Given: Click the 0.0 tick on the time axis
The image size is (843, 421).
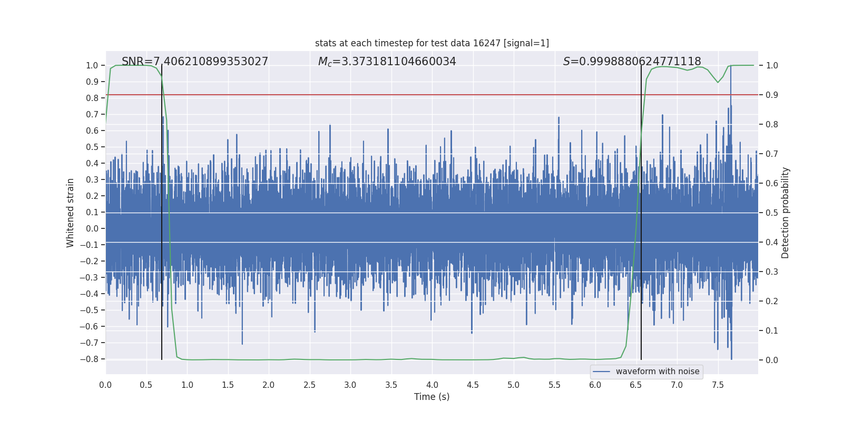Looking at the screenshot, I should coord(105,385).
